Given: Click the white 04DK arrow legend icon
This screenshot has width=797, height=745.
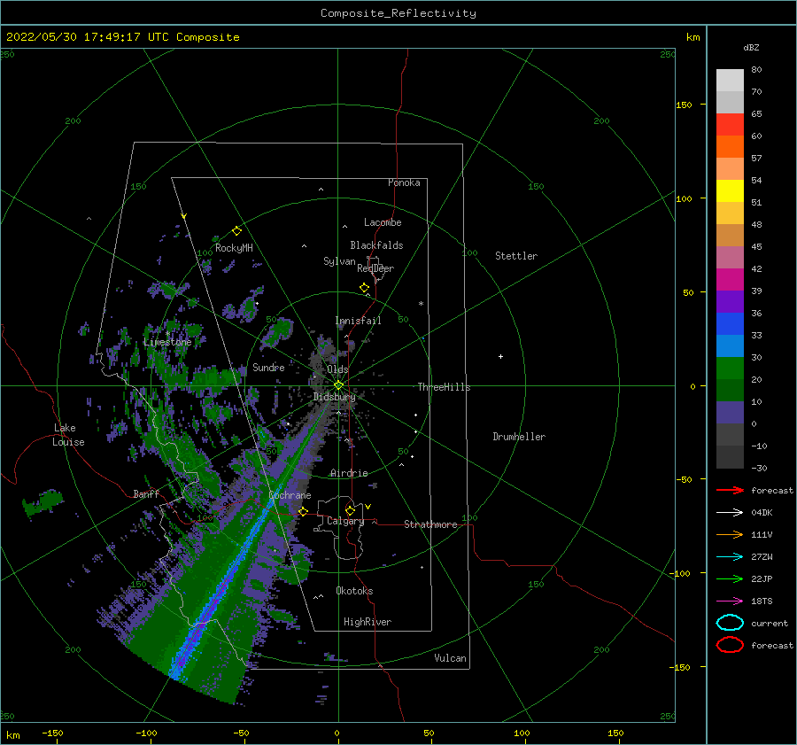Looking at the screenshot, I should (730, 512).
